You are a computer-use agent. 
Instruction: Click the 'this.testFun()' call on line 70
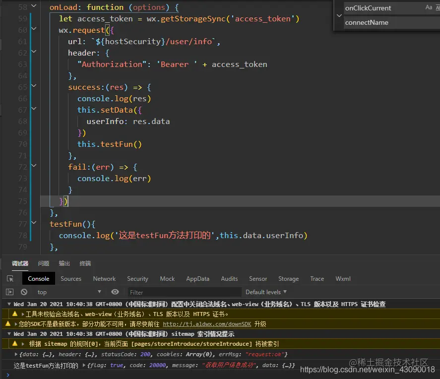(x=110, y=144)
